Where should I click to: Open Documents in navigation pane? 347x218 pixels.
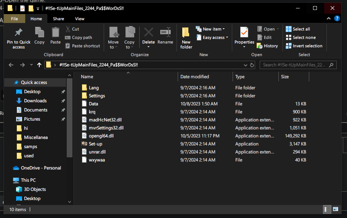35,110
